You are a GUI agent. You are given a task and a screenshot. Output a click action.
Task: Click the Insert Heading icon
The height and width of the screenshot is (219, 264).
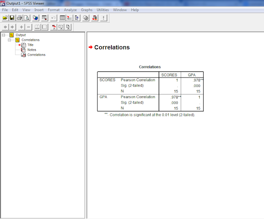coord(54,27)
